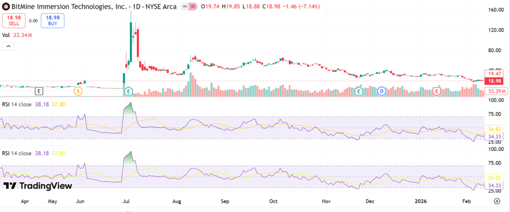Click the 18.98 SELL button

pyautogui.click(x=13, y=20)
